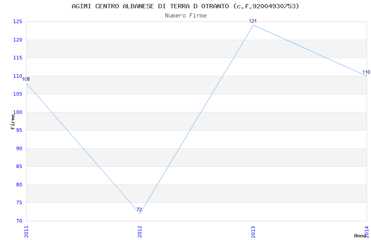This screenshot has height=240, width=371.
Task: Click the x-axis year label 2014
Action: [x=367, y=231]
